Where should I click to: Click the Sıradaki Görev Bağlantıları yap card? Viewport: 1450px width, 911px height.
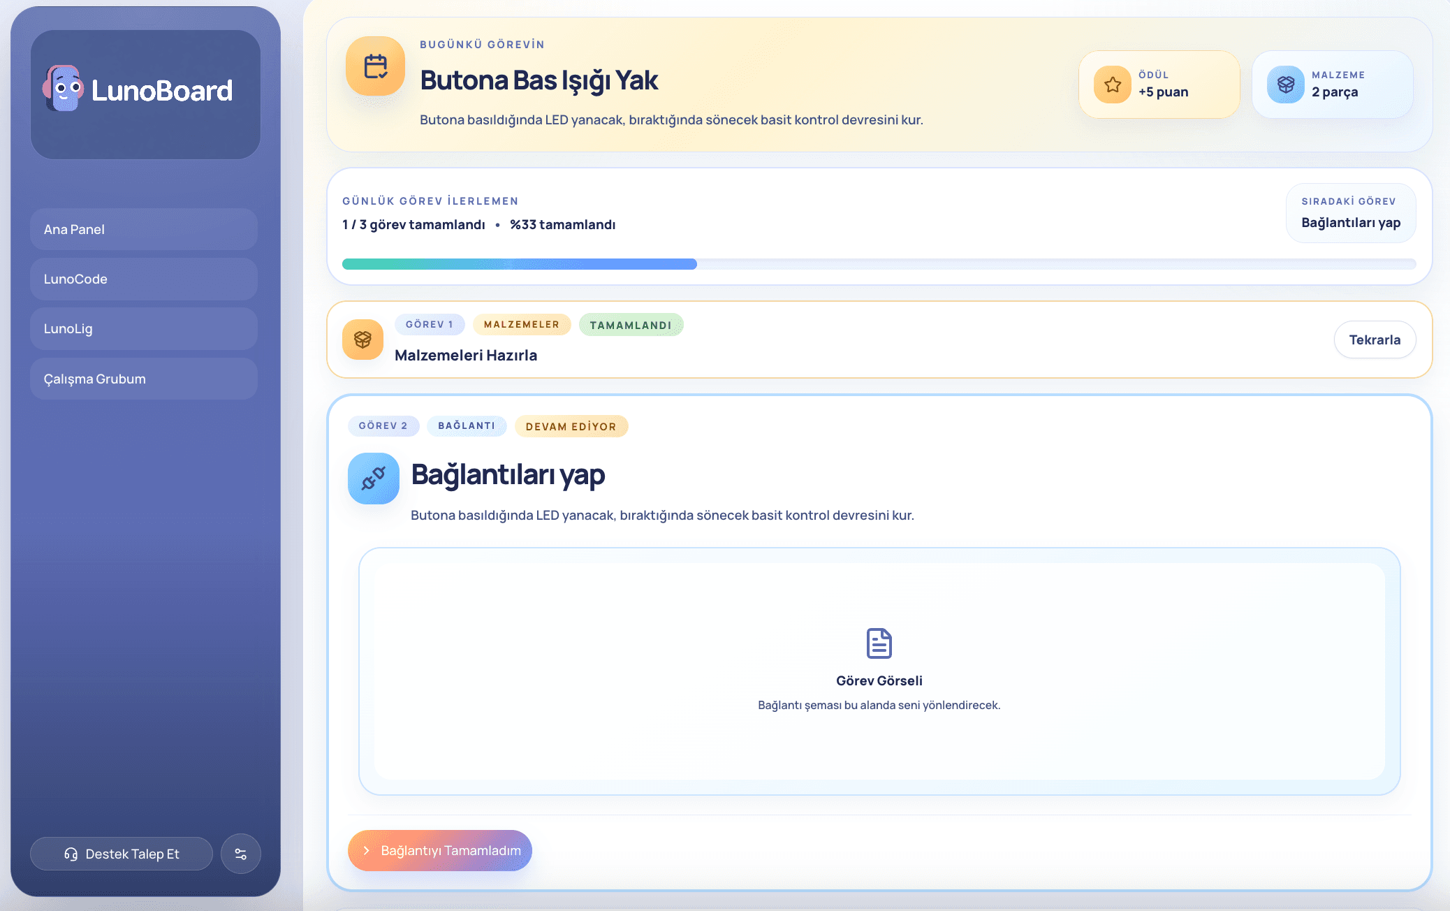1351,213
